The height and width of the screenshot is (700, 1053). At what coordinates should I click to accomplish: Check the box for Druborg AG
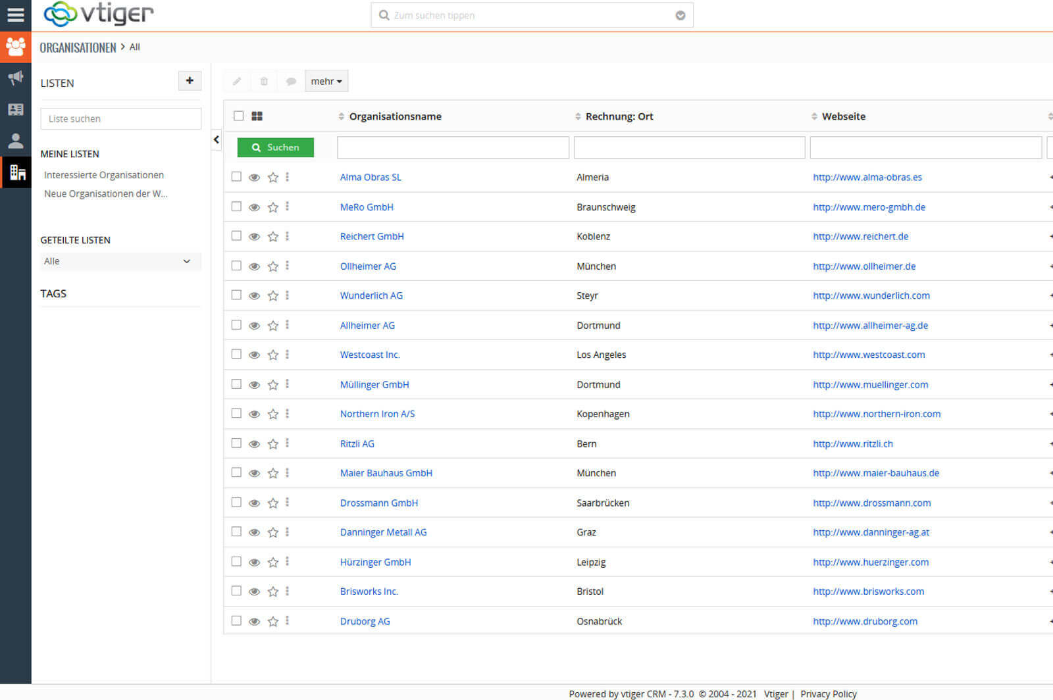(236, 620)
